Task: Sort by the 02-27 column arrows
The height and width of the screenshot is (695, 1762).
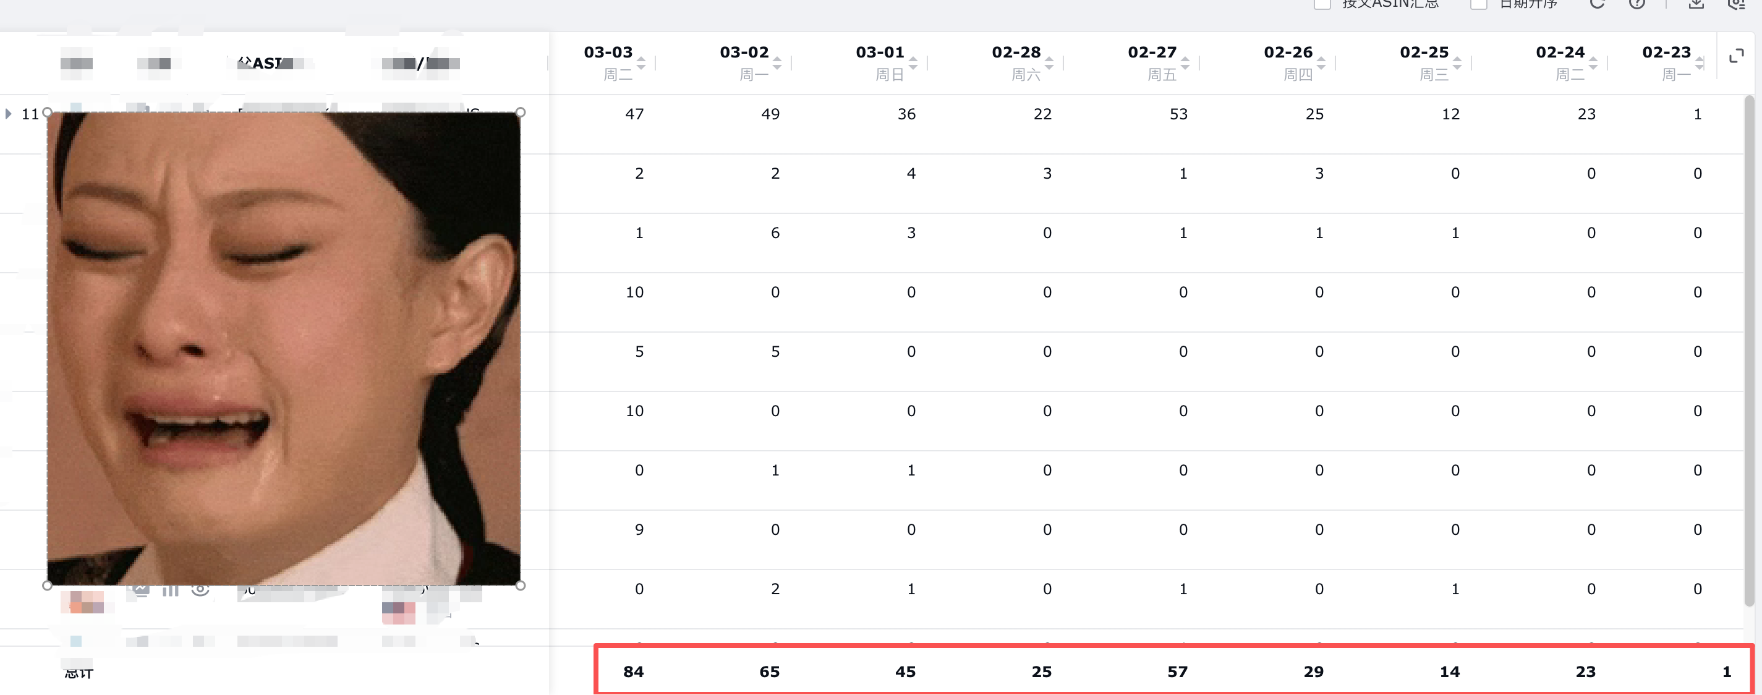Action: (x=1185, y=63)
